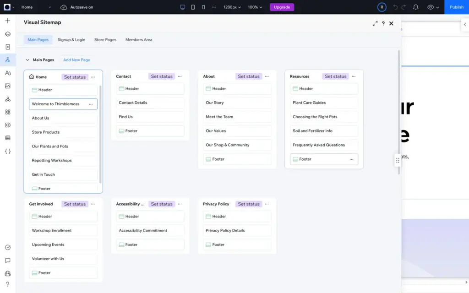Open the Site Styles text icon
The image size is (469, 293).
8,73
